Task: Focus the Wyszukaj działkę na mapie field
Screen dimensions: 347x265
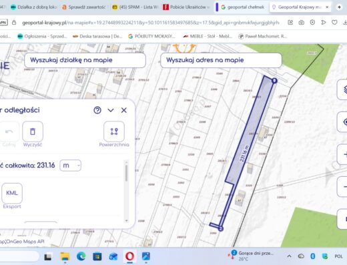Action: point(85,60)
